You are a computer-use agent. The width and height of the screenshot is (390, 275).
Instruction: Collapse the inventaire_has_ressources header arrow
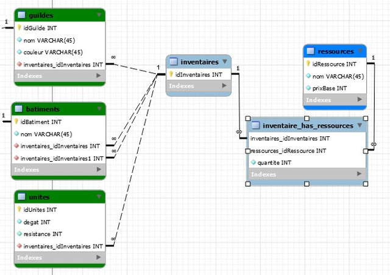pos(360,125)
